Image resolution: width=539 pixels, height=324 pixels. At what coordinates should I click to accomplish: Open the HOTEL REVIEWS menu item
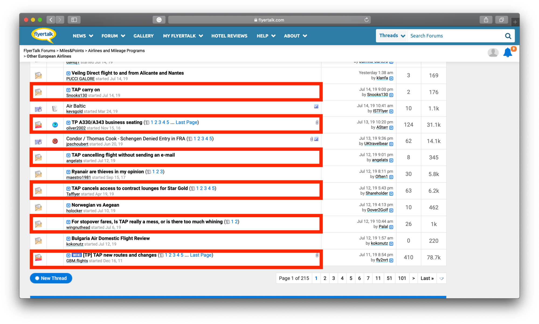[229, 36]
